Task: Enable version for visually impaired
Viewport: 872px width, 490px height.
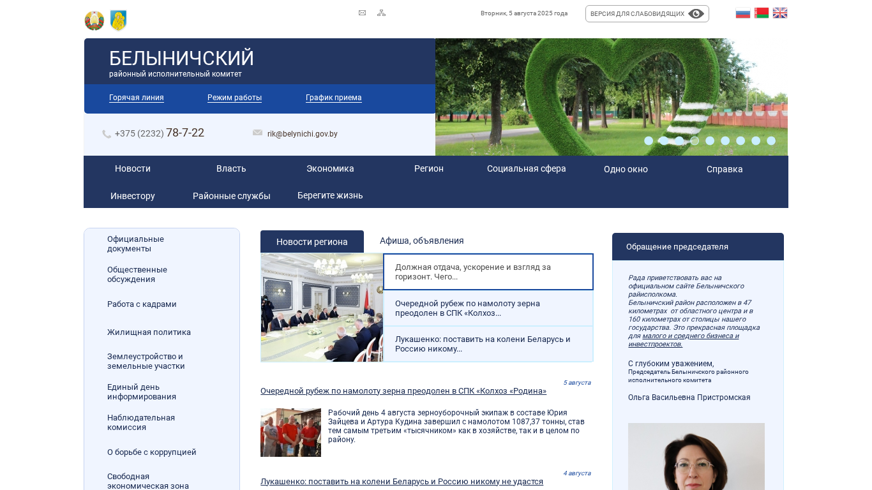Action: [x=647, y=13]
